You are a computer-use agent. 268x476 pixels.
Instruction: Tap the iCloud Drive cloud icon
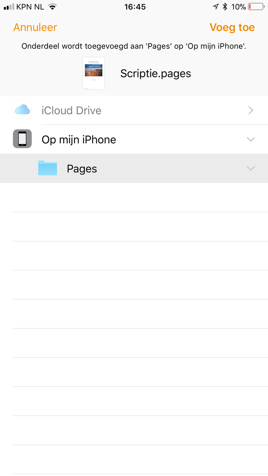coord(22,110)
